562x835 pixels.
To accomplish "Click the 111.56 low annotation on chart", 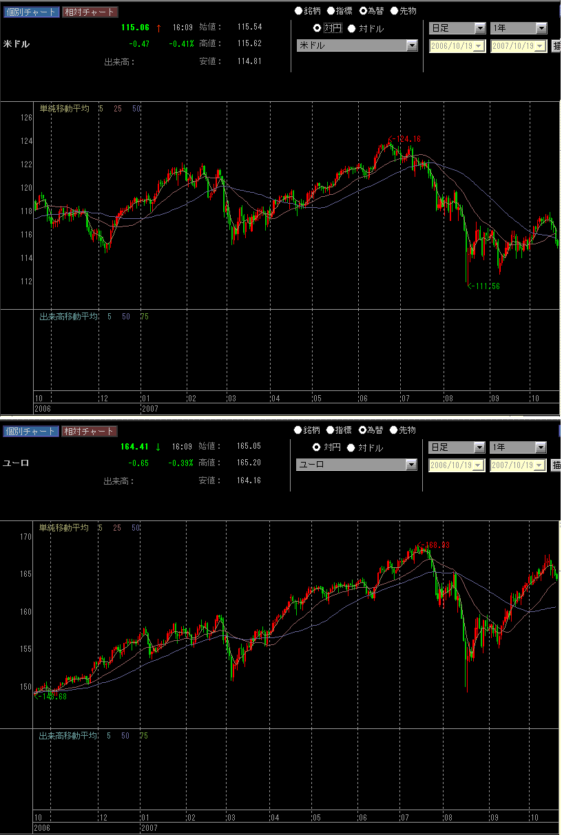I will point(484,286).
